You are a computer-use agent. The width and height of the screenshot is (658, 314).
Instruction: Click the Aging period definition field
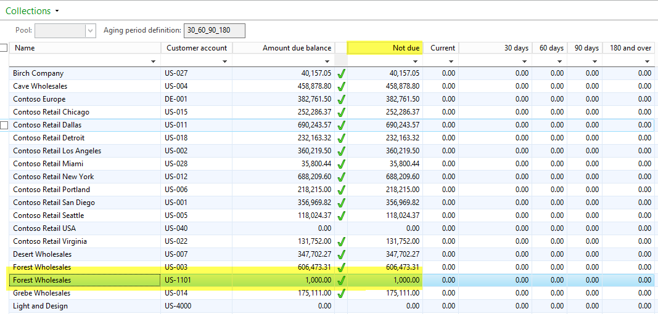pos(214,30)
